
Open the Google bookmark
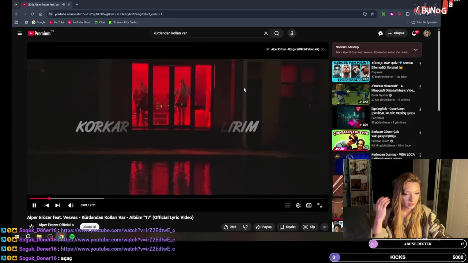click(38, 22)
